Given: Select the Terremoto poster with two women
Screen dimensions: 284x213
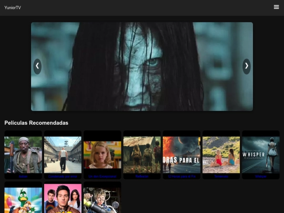Looking at the screenshot, I should pos(221,155).
